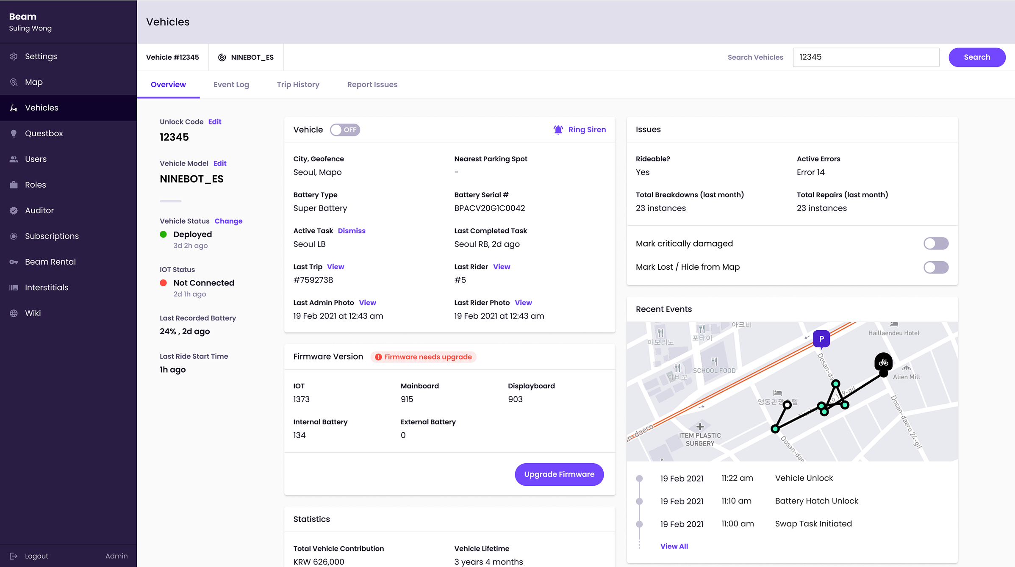Click the Battery Hatch Unlock timeline dot
Viewport: 1015px width, 567px height.
[639, 501]
